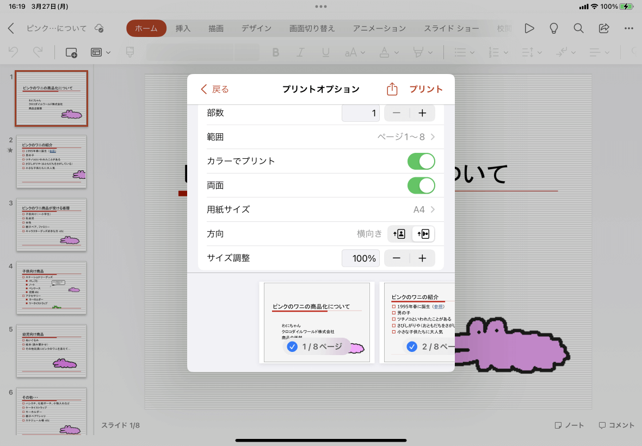Image resolution: width=642 pixels, height=446 pixels.
Task: Select the format painter icon
Action: click(x=130, y=52)
